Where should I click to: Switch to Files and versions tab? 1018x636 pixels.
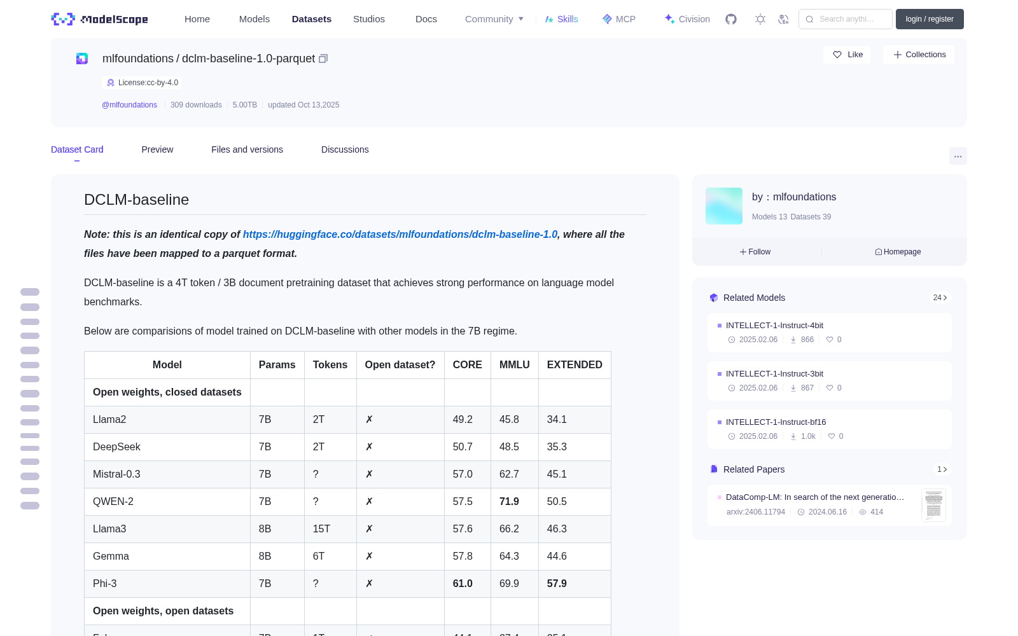tap(247, 149)
